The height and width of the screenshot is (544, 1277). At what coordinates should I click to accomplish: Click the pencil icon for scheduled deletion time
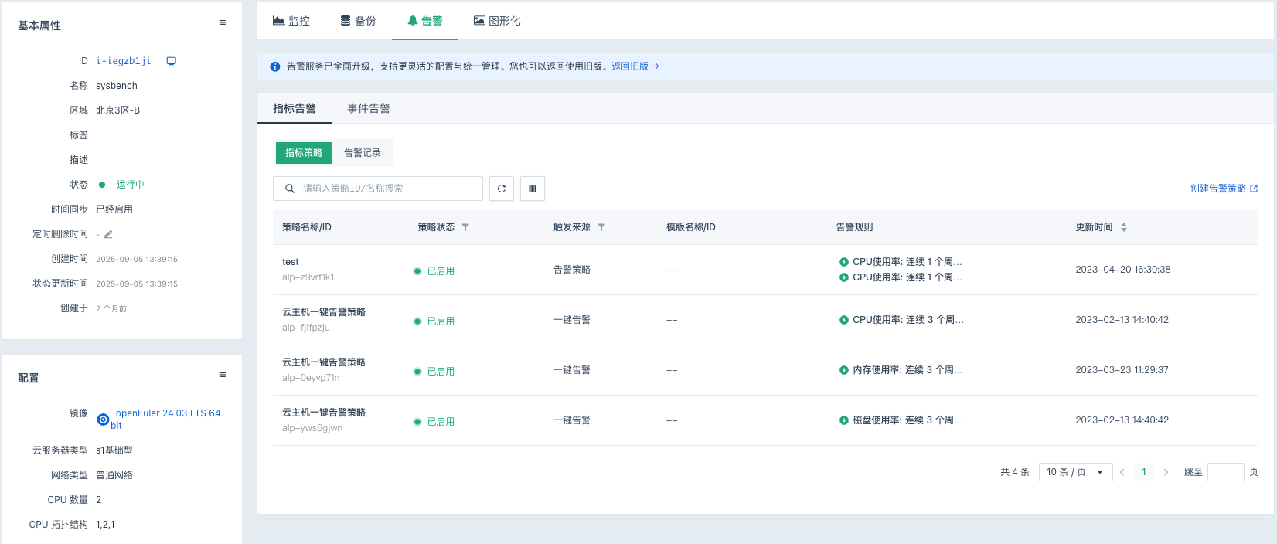tap(108, 234)
